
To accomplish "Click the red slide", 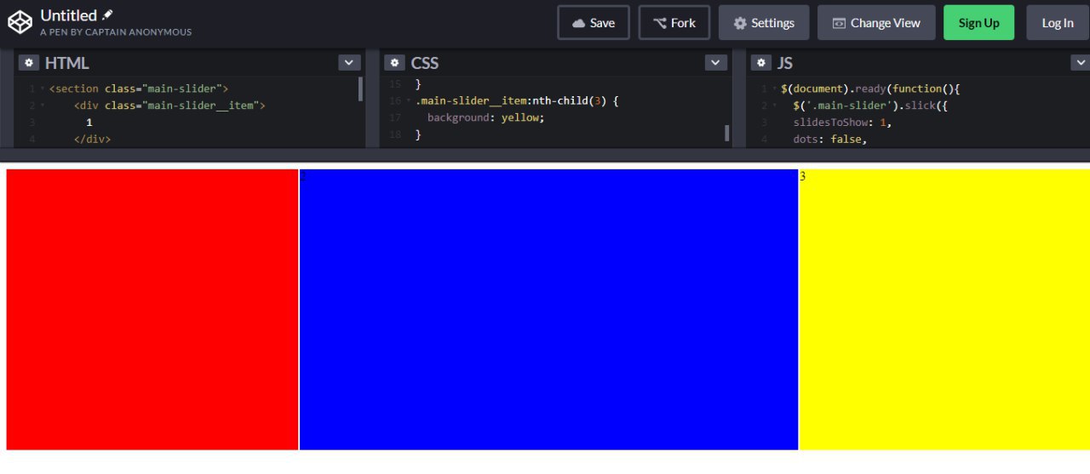I will click(152, 309).
